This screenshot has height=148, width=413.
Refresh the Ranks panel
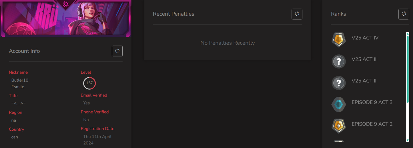404,14
